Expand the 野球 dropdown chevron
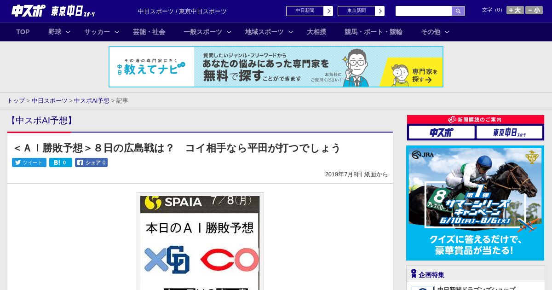This screenshot has width=552, height=290. [68, 32]
